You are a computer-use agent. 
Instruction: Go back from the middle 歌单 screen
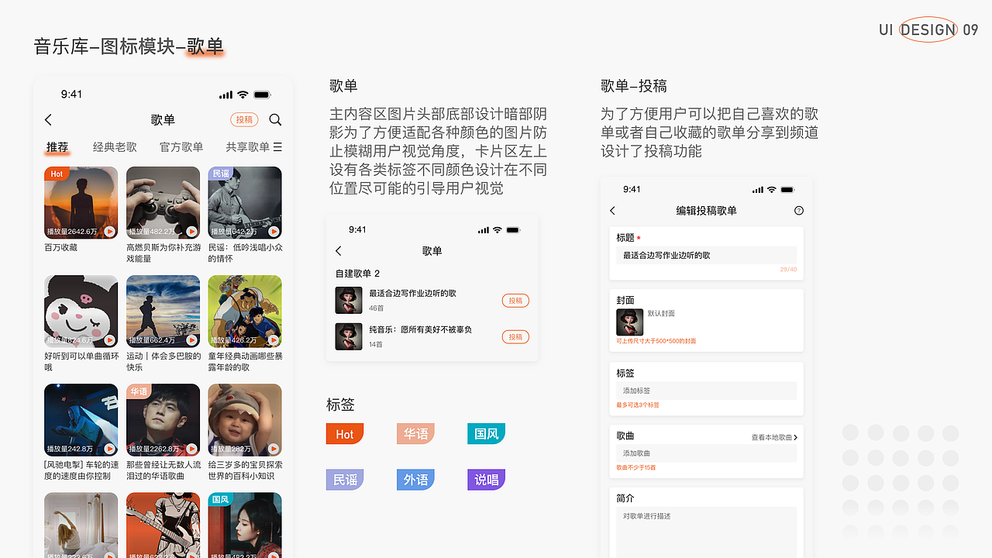pos(339,251)
